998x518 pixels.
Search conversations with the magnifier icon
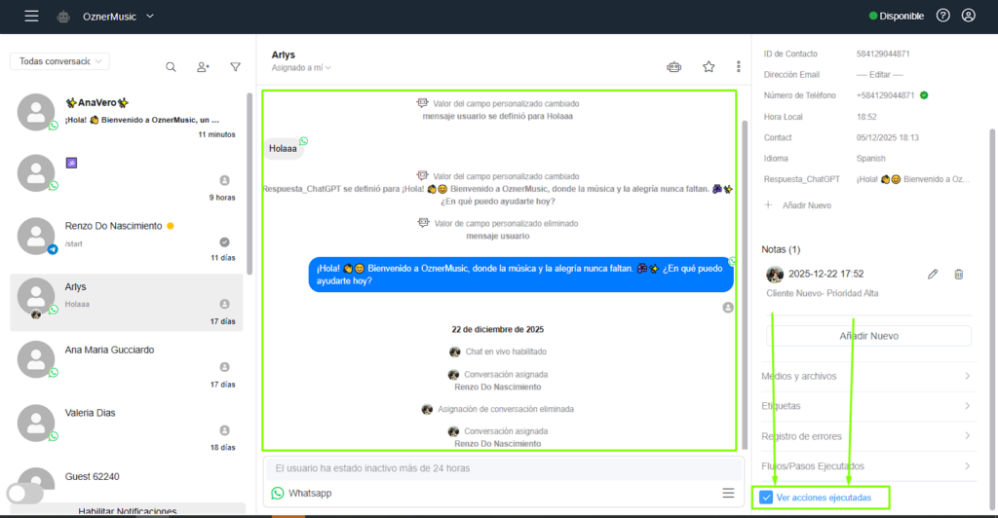(x=171, y=67)
